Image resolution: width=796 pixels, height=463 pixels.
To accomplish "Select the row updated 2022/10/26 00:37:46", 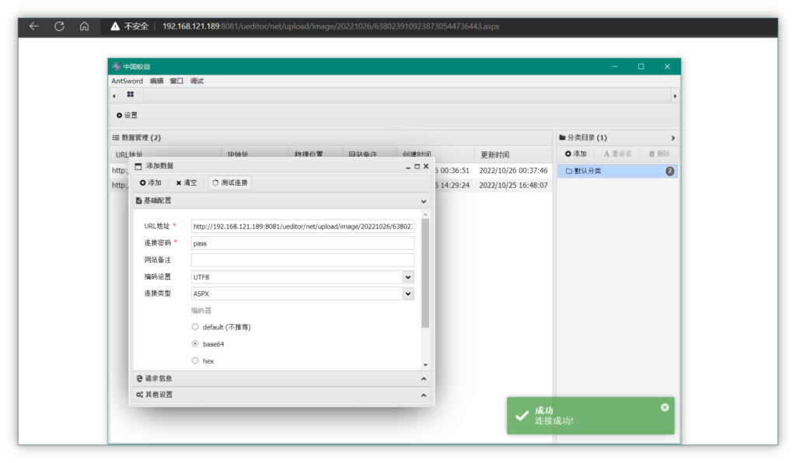I will point(513,171).
